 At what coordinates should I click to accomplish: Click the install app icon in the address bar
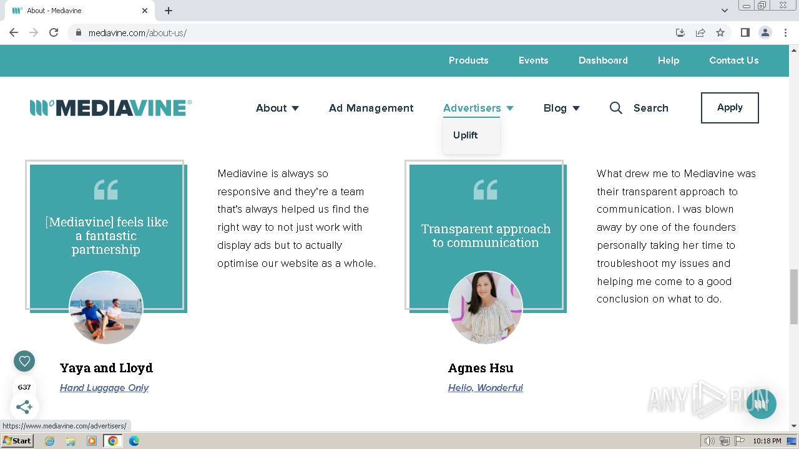pos(680,32)
